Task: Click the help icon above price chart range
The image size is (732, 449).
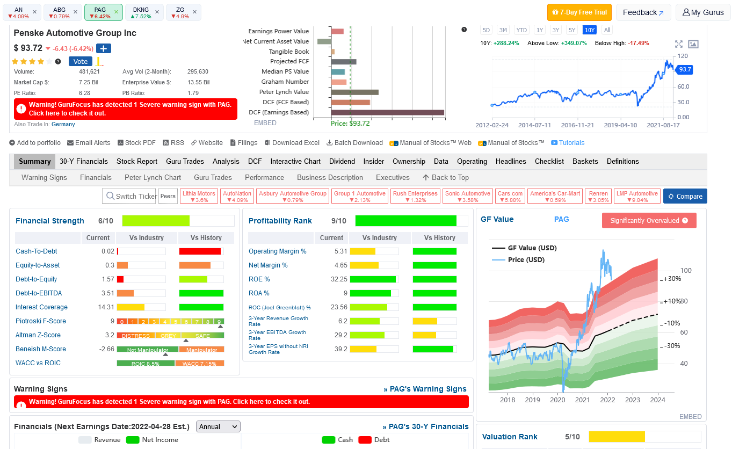Action: (464, 30)
